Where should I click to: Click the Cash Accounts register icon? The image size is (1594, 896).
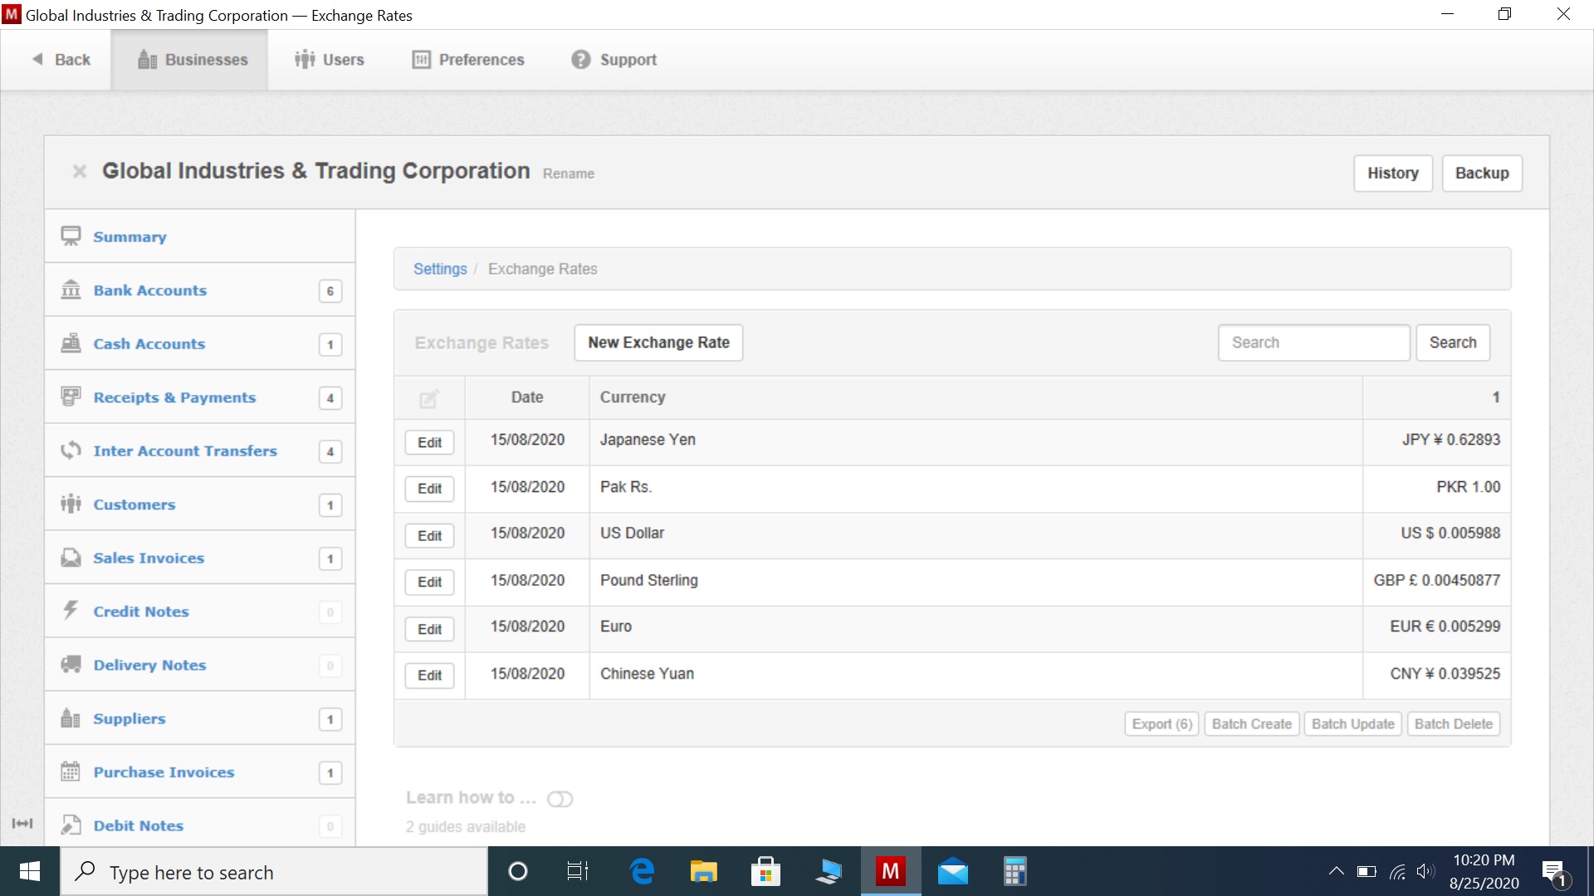tap(71, 343)
